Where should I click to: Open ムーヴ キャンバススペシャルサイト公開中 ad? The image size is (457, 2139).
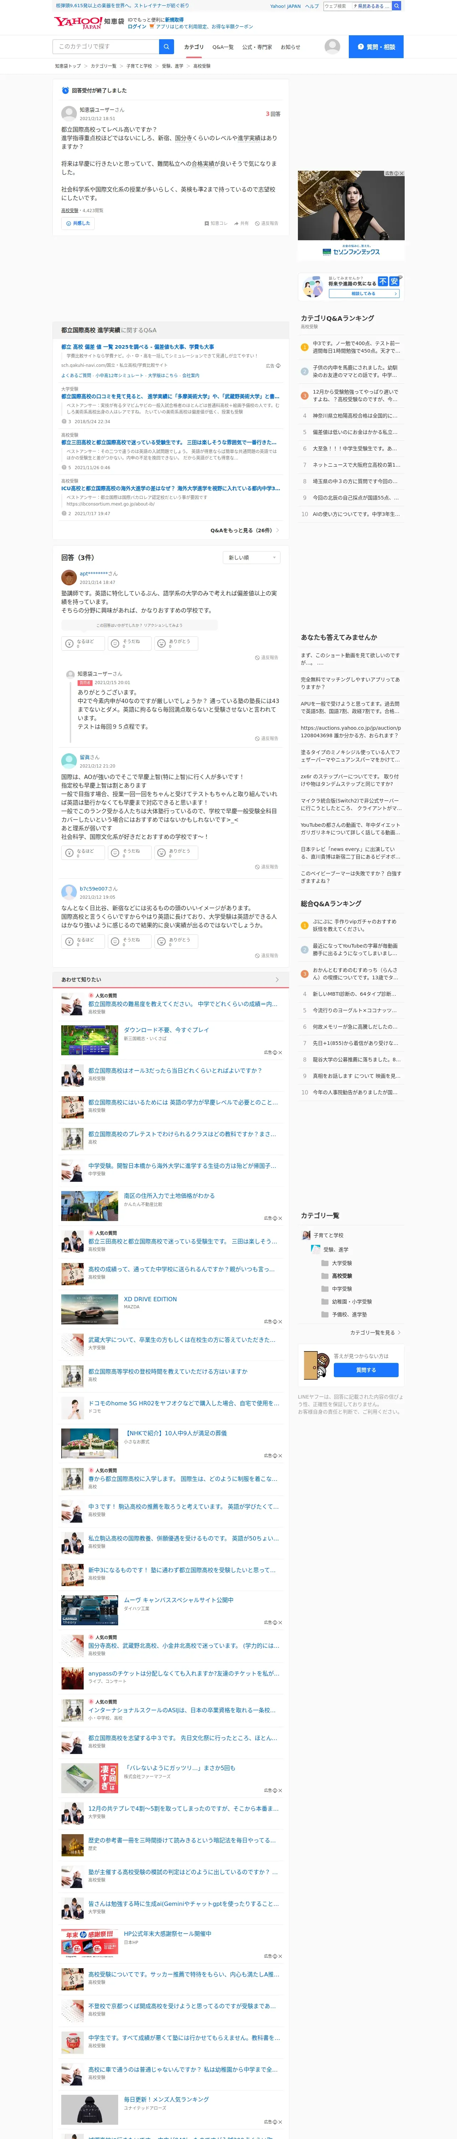[x=178, y=1600]
